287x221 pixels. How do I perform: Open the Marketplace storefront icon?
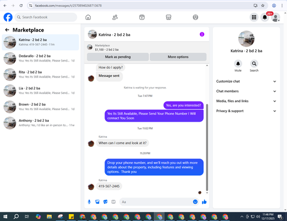tap(169, 17)
